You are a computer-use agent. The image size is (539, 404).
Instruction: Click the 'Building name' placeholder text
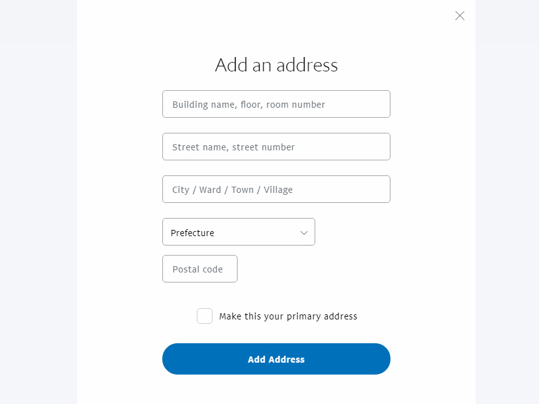pyautogui.click(x=204, y=105)
